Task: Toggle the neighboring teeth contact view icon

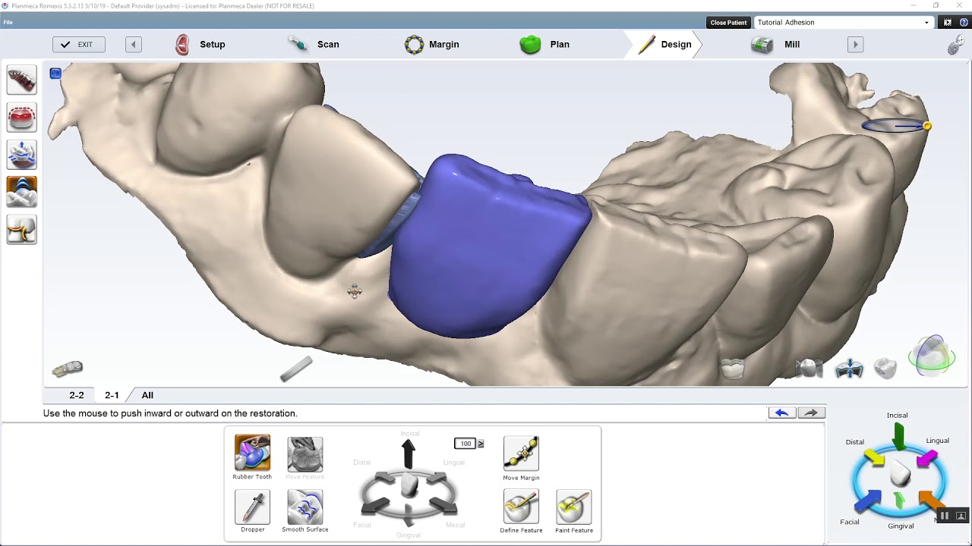Action: (x=809, y=369)
